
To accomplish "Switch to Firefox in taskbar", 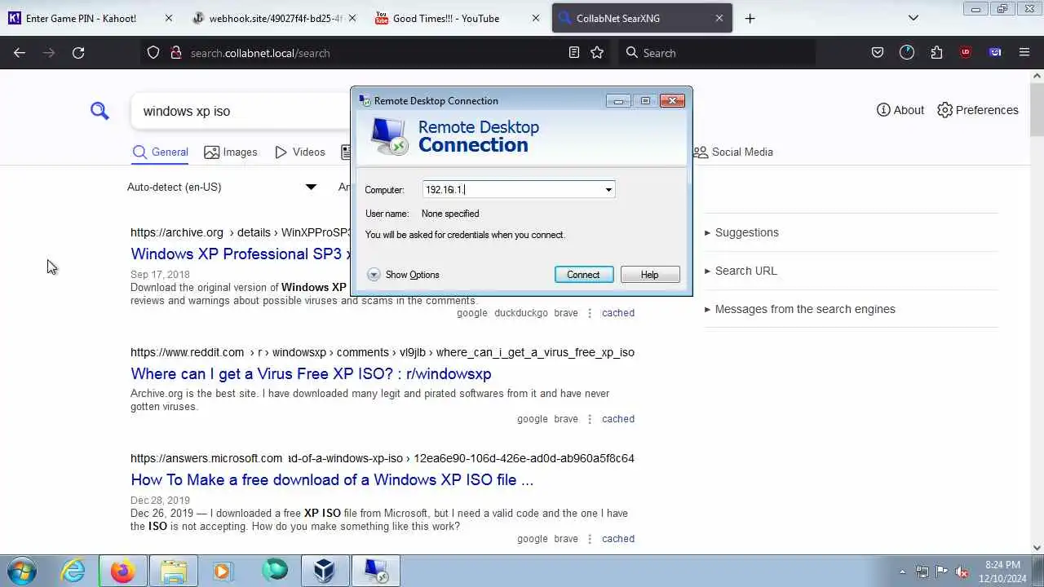I will coord(123,571).
